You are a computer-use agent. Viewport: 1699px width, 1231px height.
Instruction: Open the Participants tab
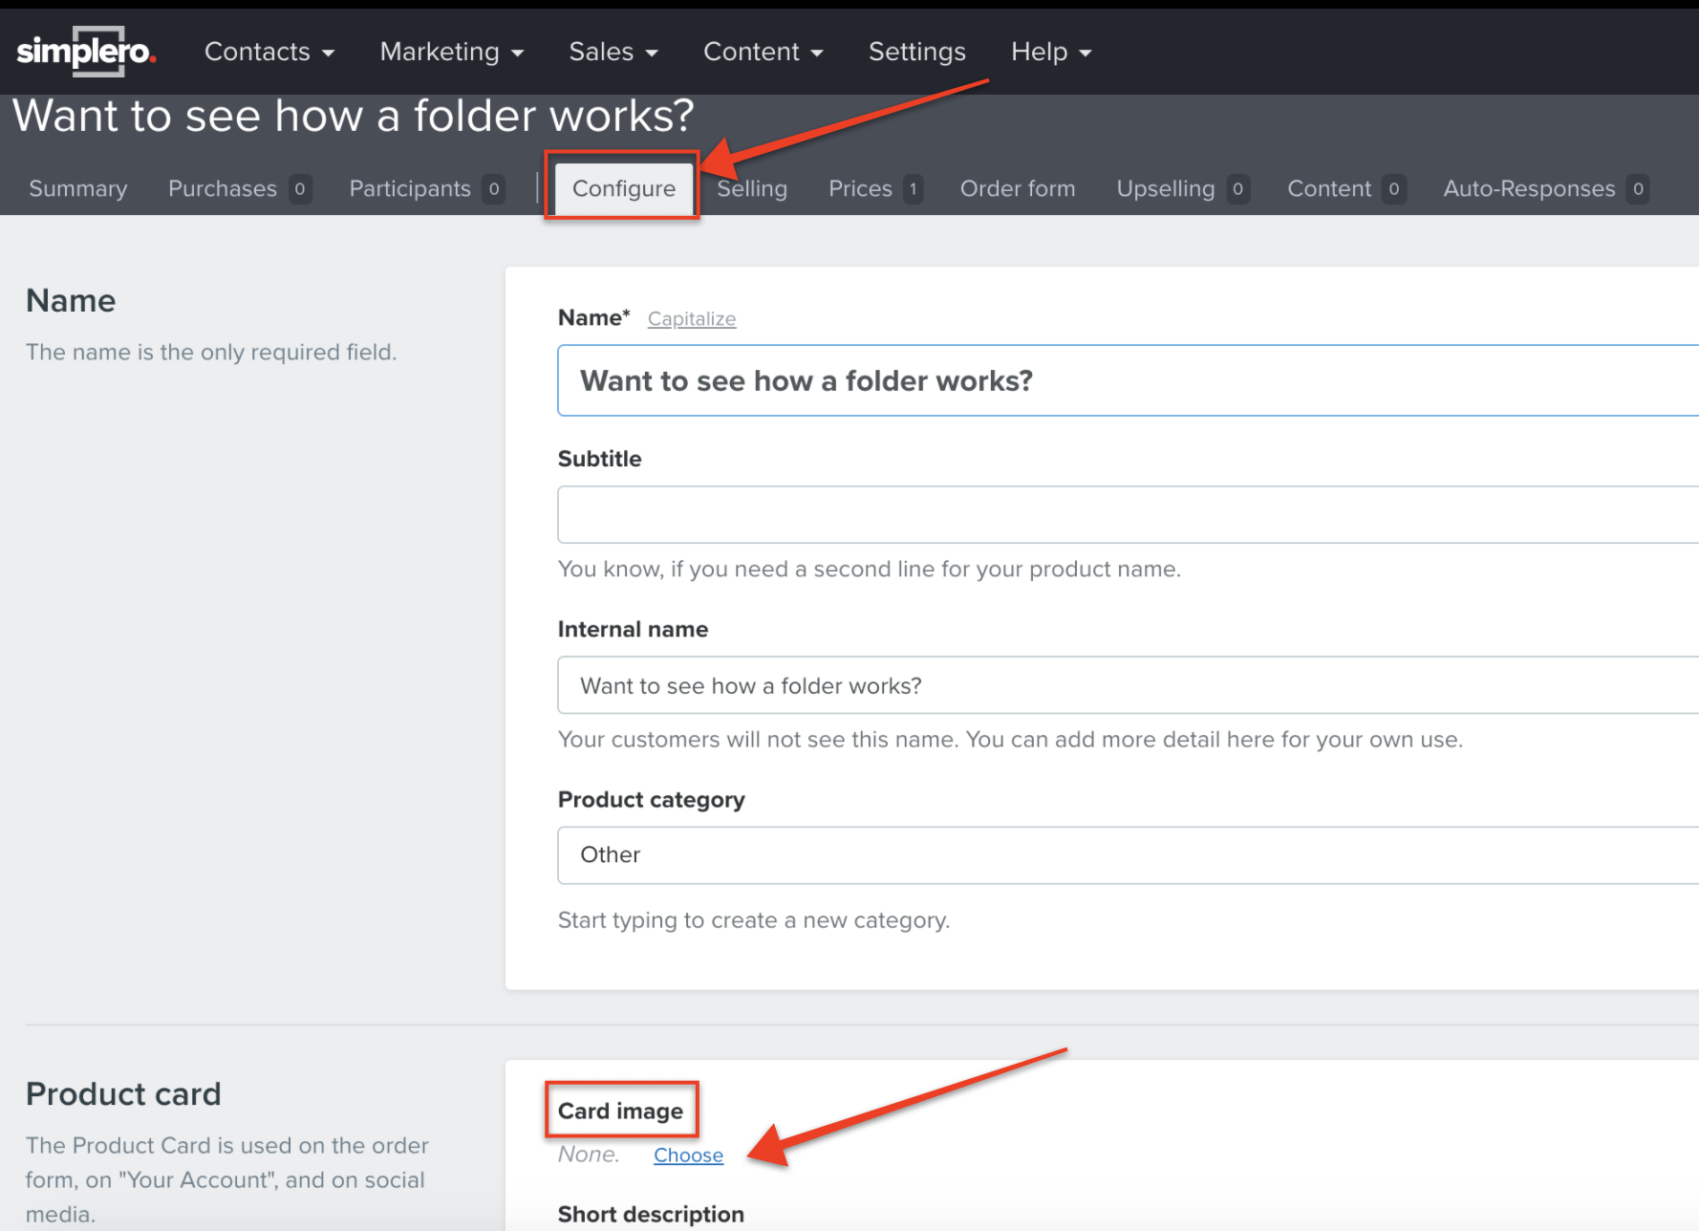(426, 188)
